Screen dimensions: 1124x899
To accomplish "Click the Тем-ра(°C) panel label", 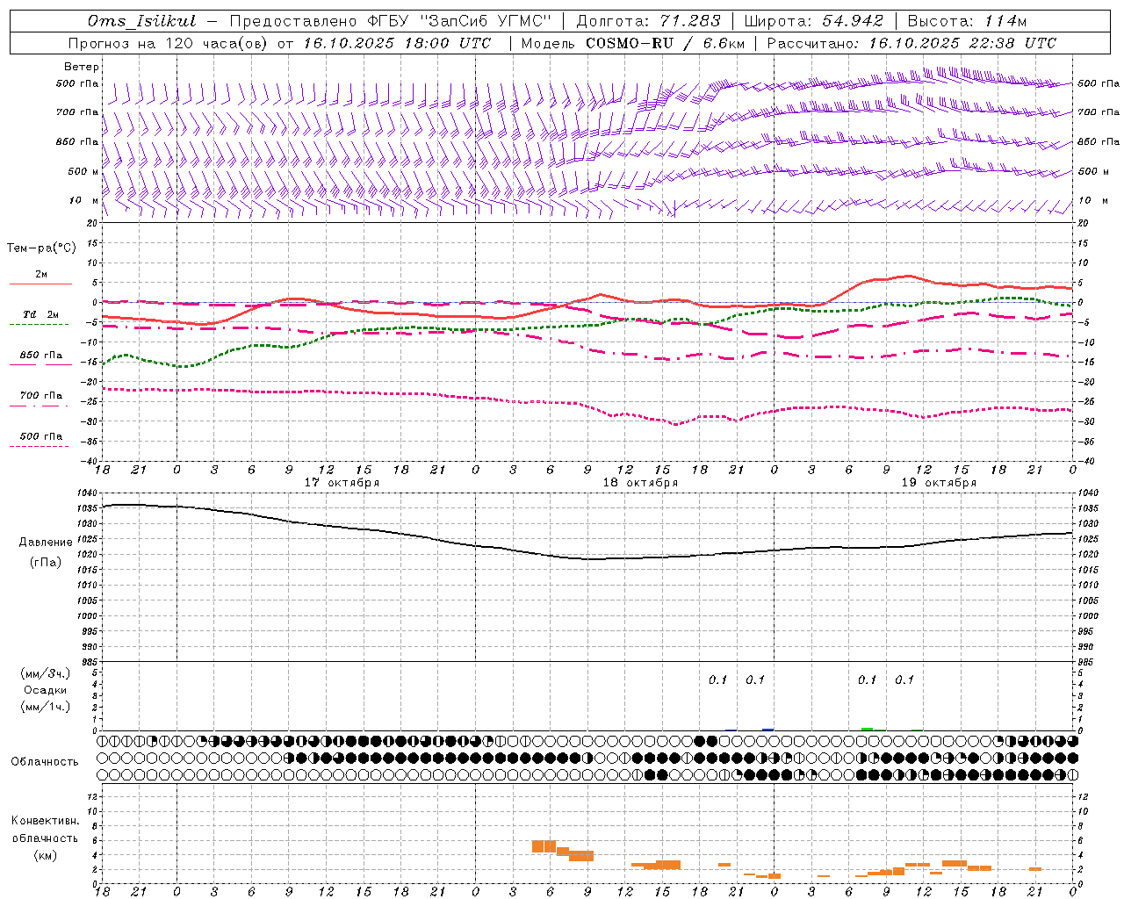I will coord(41,248).
